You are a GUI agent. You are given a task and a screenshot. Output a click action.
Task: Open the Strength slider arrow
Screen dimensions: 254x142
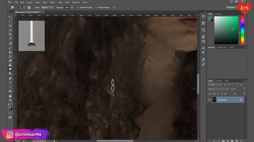72,7
